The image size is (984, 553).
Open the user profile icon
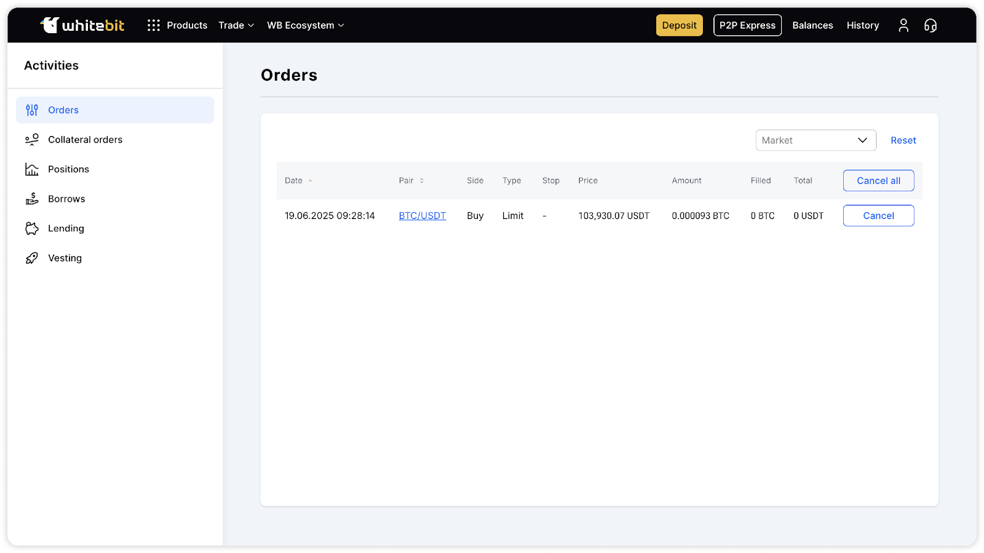903,25
